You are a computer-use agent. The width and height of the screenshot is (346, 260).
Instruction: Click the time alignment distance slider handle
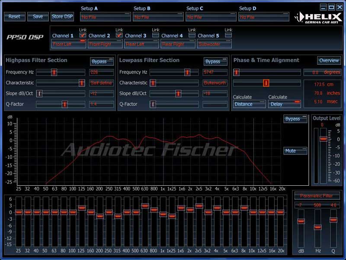point(266,83)
